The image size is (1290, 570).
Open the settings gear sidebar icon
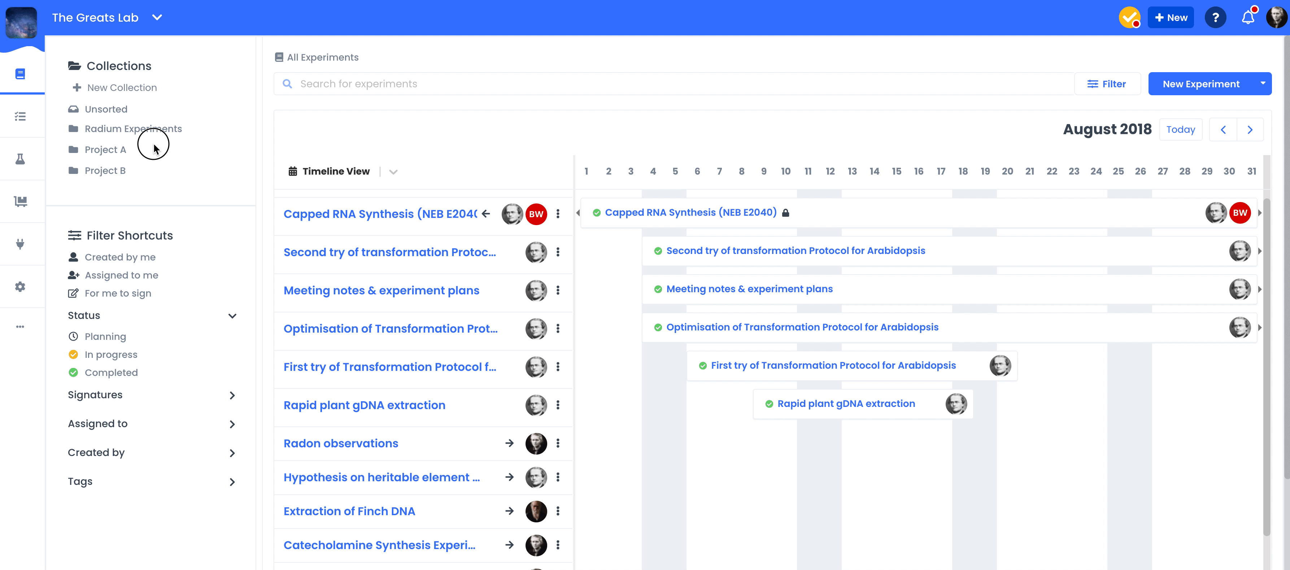point(20,287)
